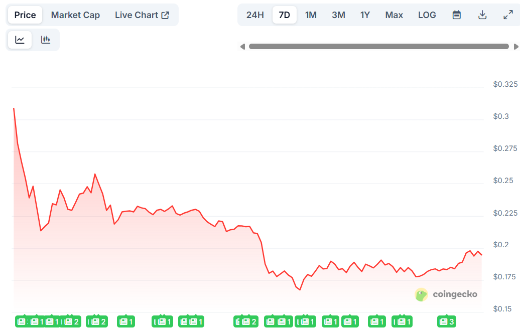The image size is (520, 331).
Task: Click the $0.175 price axis label
Action: (504, 277)
